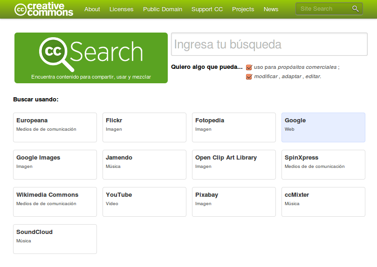Select the Wikimedia Commons source
This screenshot has height=267, width=377.
55,202
